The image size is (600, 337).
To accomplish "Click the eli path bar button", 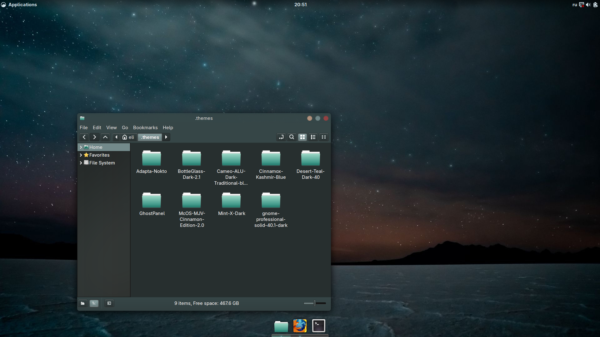I will click(x=128, y=137).
